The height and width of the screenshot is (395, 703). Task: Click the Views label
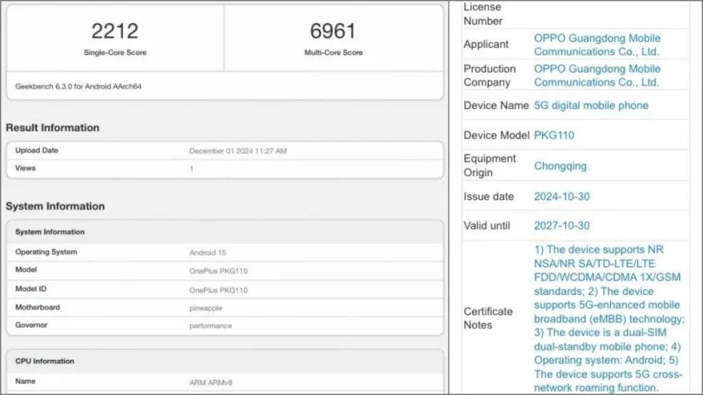pos(25,168)
